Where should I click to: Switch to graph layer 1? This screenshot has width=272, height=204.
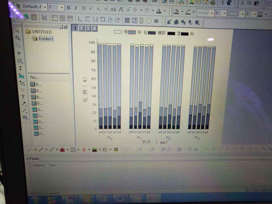click(x=75, y=28)
